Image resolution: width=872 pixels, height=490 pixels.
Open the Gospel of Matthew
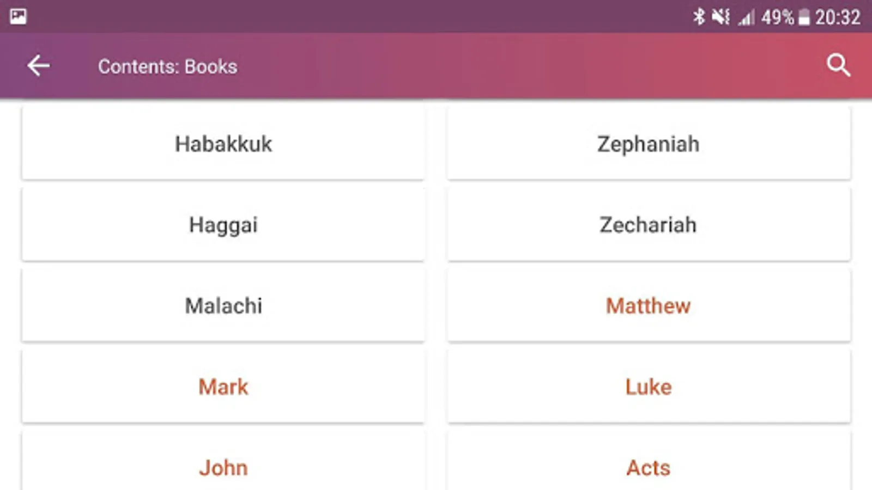pyautogui.click(x=648, y=305)
